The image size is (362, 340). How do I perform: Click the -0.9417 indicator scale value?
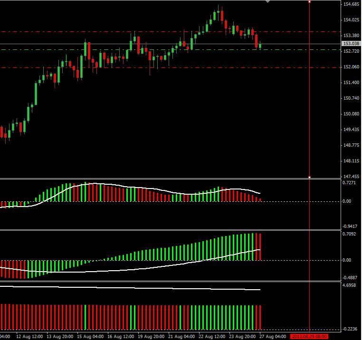[x=350, y=227]
